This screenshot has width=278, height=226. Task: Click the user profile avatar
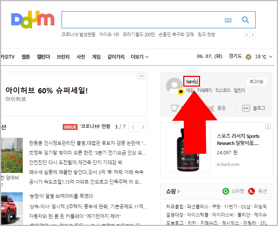tap(174, 86)
